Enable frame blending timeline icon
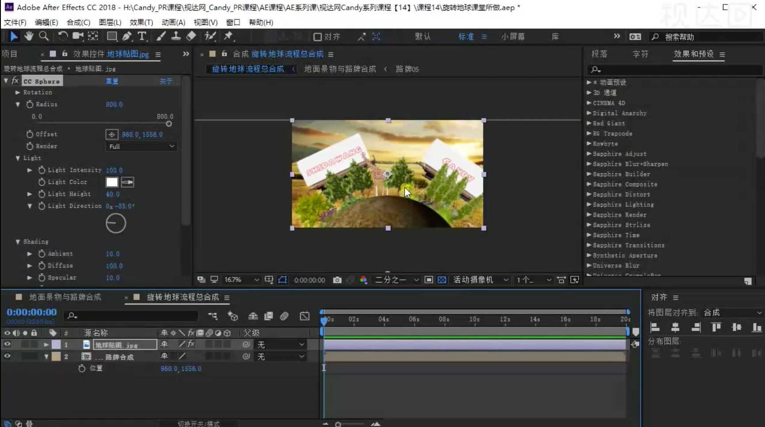This screenshot has height=427, width=765. (x=268, y=316)
